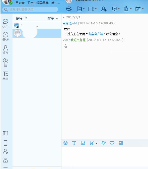
Task: Send a shake with the bell icon
Action: (103, 143)
